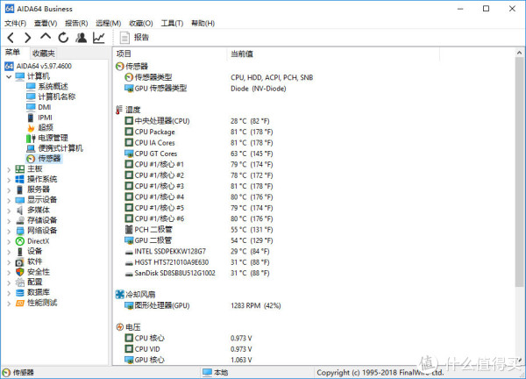Select the SanDisk SD8SB8U512G1002 row

(x=197, y=273)
